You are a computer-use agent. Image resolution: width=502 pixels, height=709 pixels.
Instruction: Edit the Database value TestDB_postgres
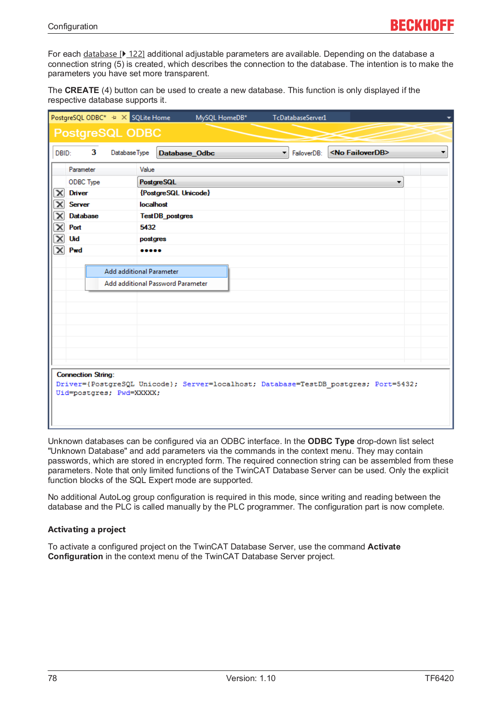tap(166, 216)
